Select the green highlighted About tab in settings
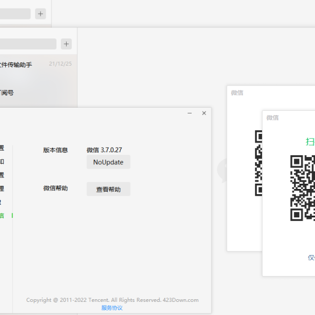315x315 pixels. click(x=3, y=216)
